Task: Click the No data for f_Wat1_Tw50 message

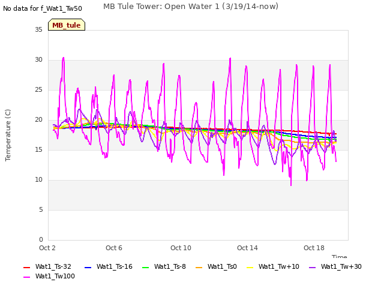Action: (43, 8)
